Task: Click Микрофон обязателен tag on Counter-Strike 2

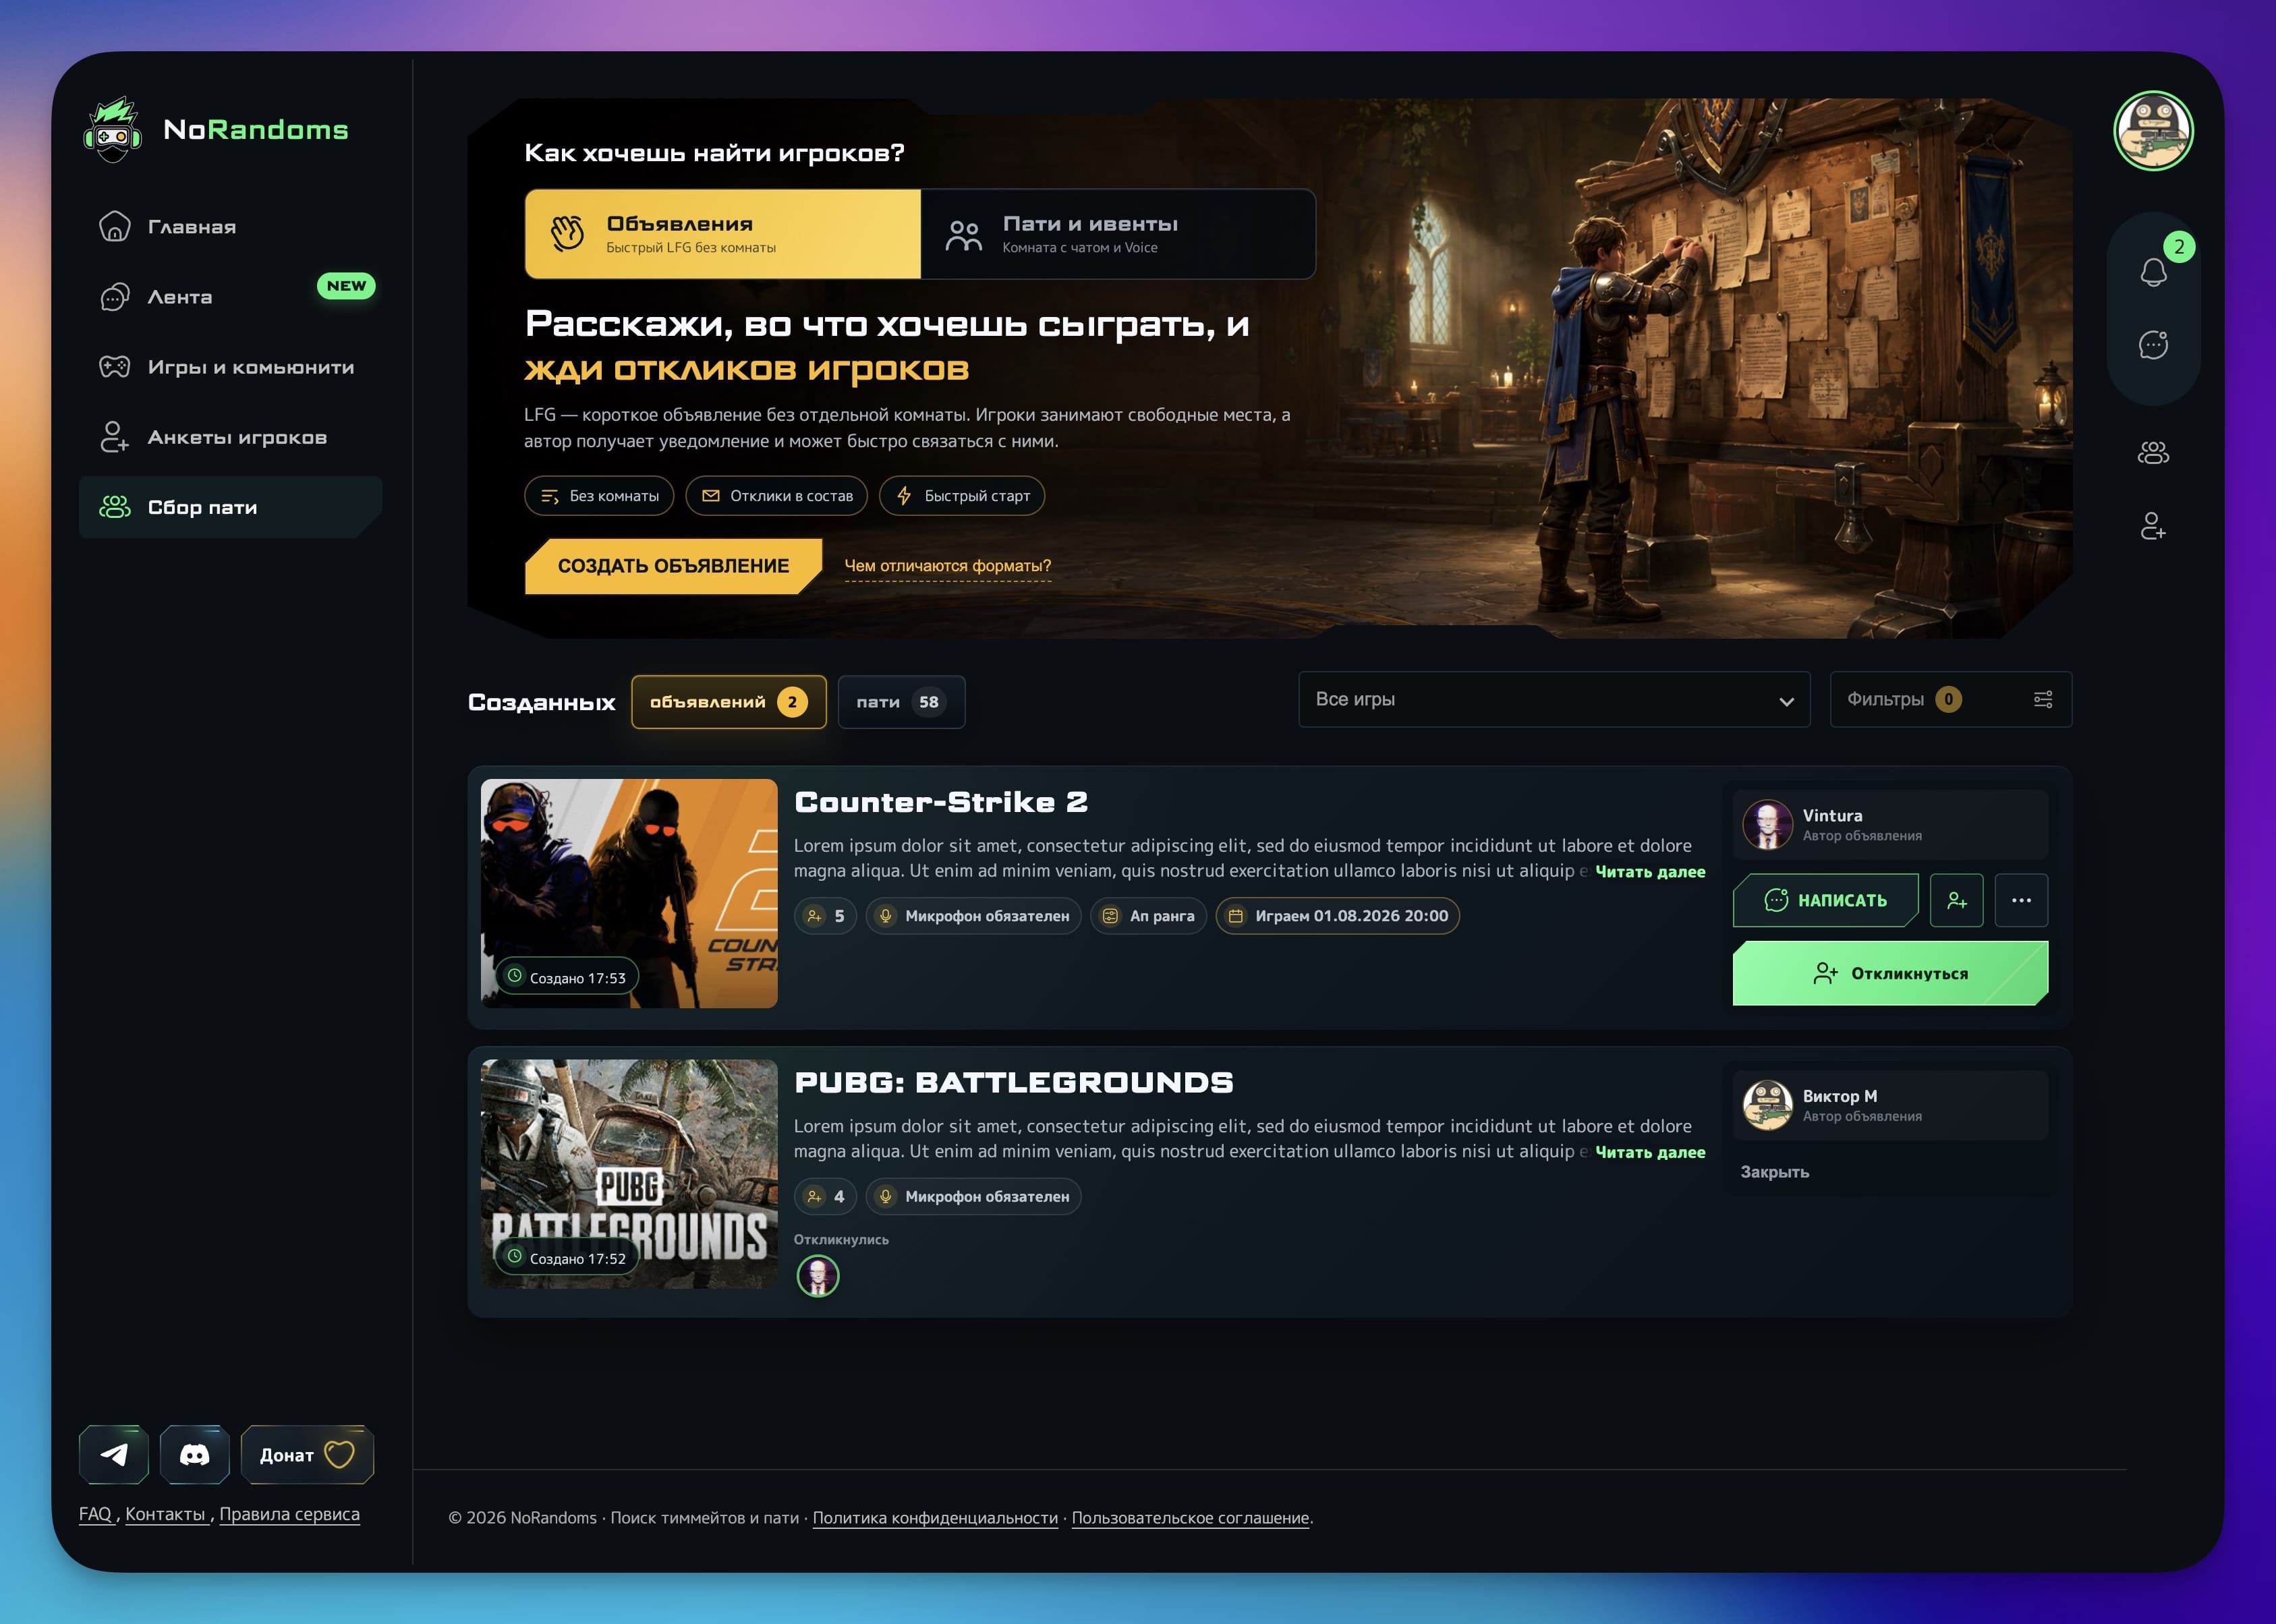Action: tap(974, 916)
